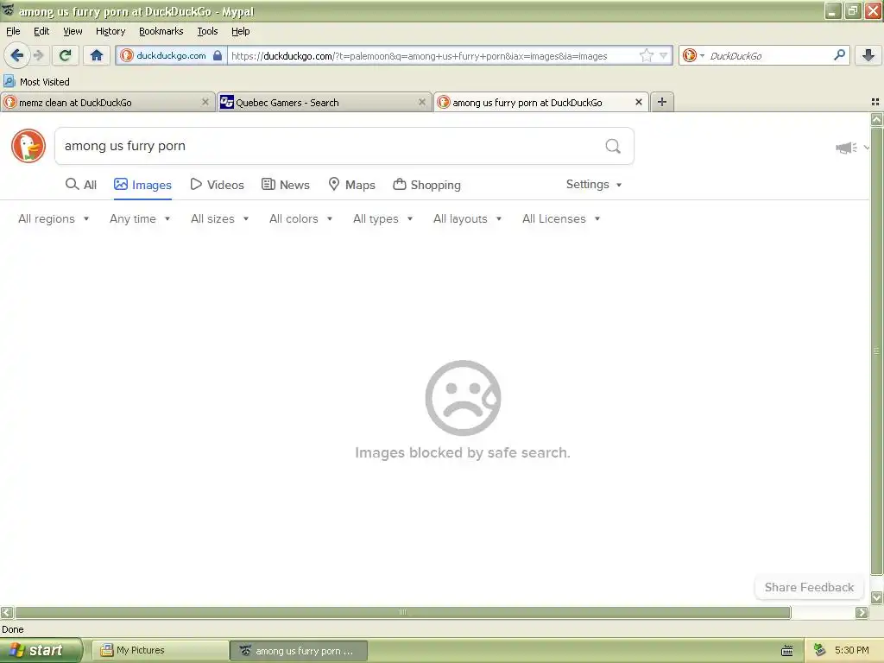Open a new tab with plus button
Image resolution: width=884 pixels, height=663 pixels.
(x=662, y=102)
